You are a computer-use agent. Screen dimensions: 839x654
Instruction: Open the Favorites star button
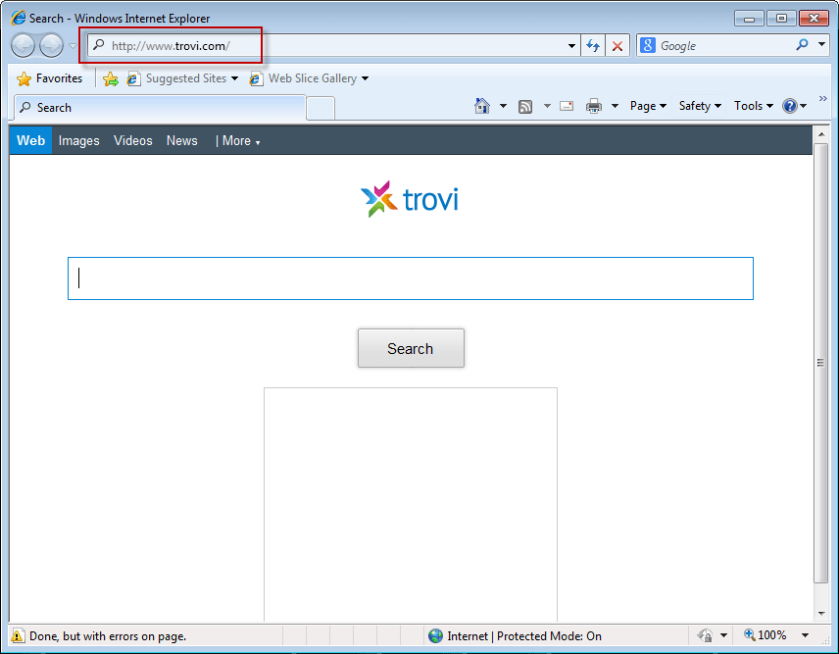tap(49, 78)
